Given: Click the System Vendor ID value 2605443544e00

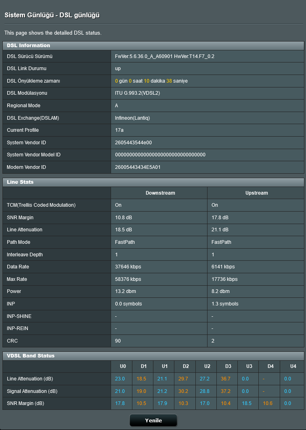Looking at the screenshot, I should [x=133, y=143].
